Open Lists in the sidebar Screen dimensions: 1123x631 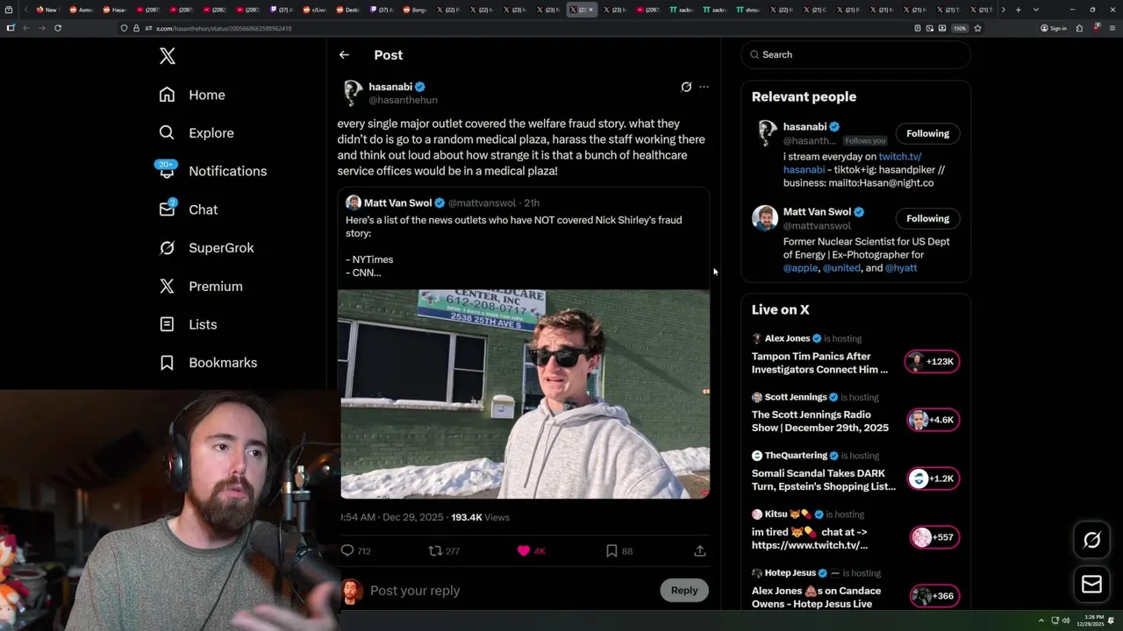click(188, 324)
